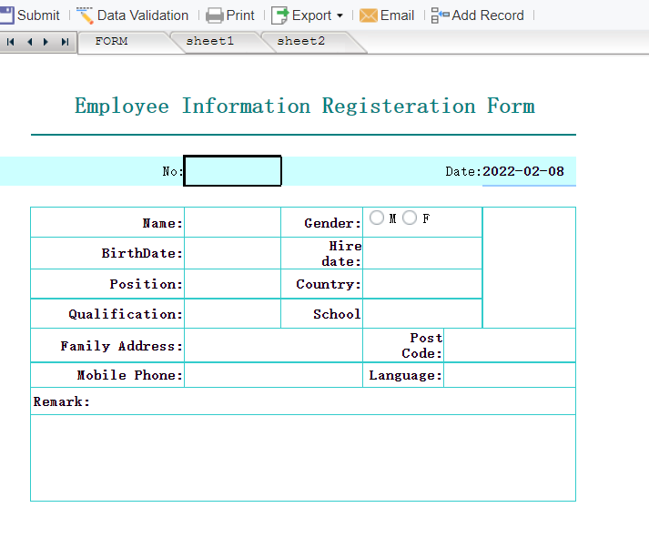Click the Post Code input cell
This screenshot has height=538, width=649.
[x=510, y=346]
